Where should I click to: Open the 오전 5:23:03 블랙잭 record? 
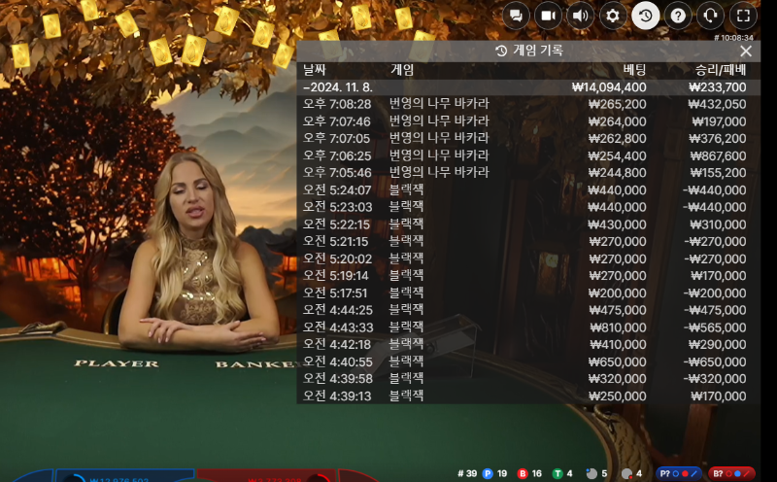tap(528, 207)
